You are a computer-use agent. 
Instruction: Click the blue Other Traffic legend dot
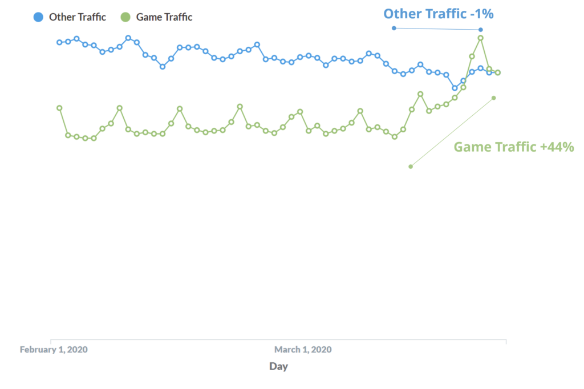pyautogui.click(x=38, y=17)
